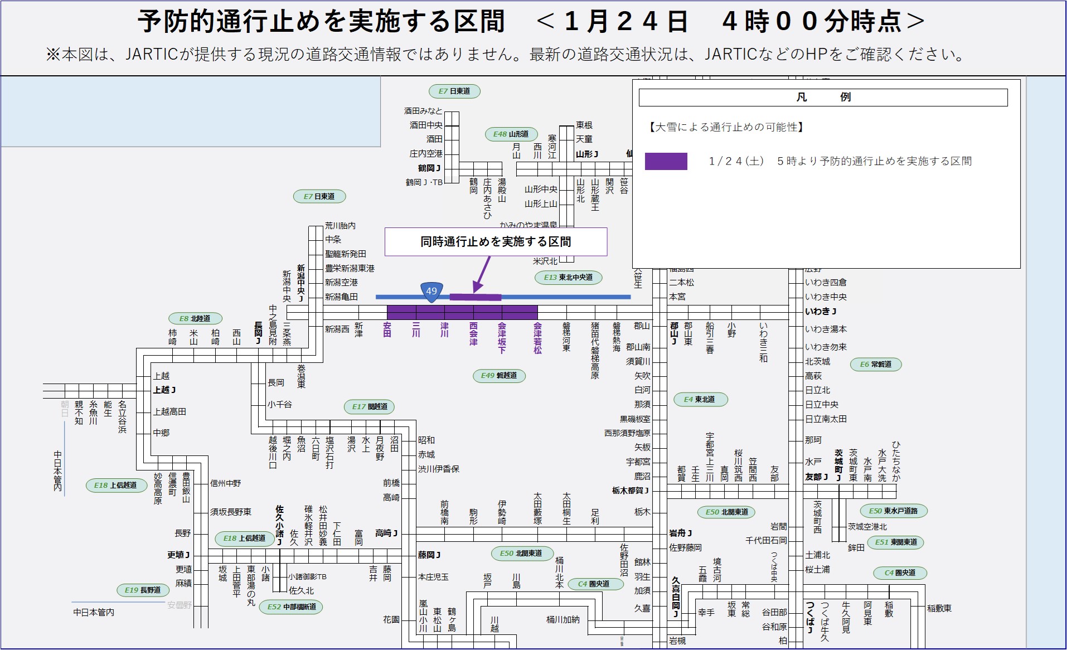Click the 栃木都賀J junction label
The height and width of the screenshot is (650, 1067).
(630, 491)
